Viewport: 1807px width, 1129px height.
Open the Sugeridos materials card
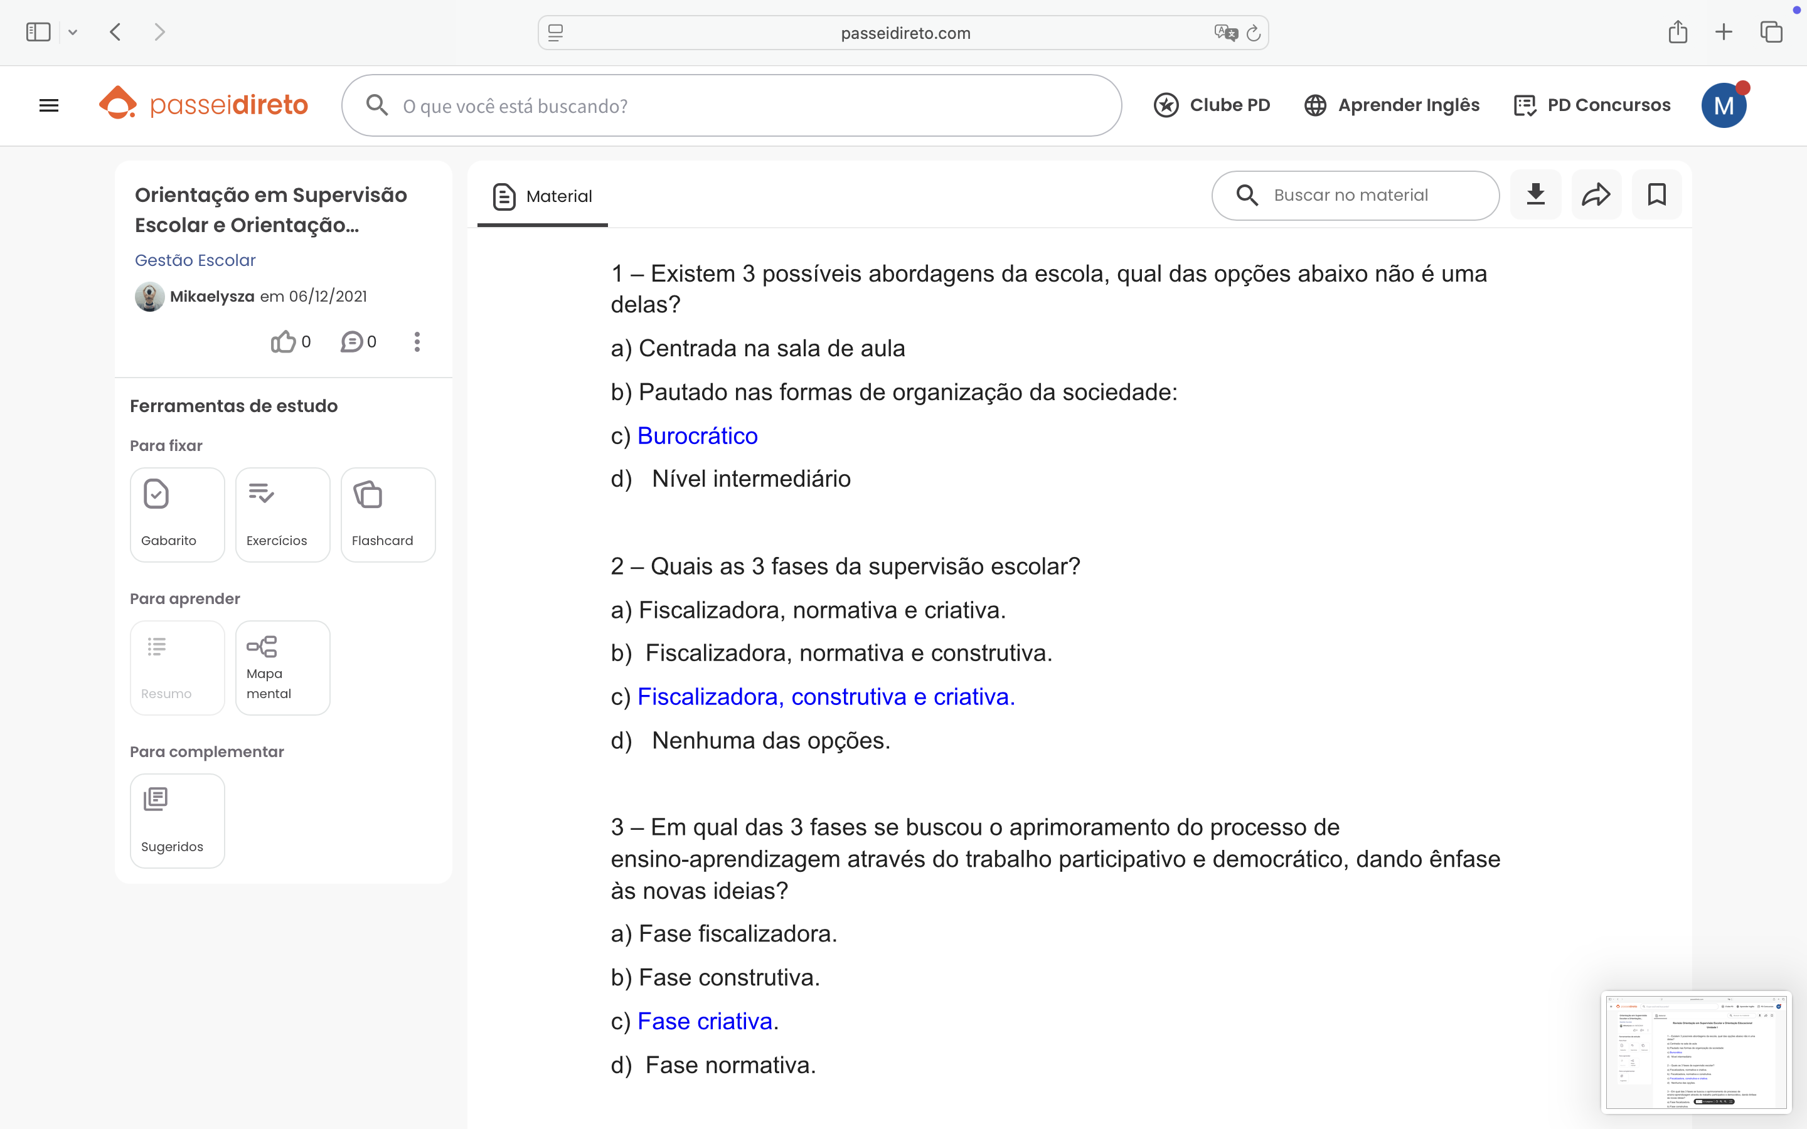tap(177, 820)
